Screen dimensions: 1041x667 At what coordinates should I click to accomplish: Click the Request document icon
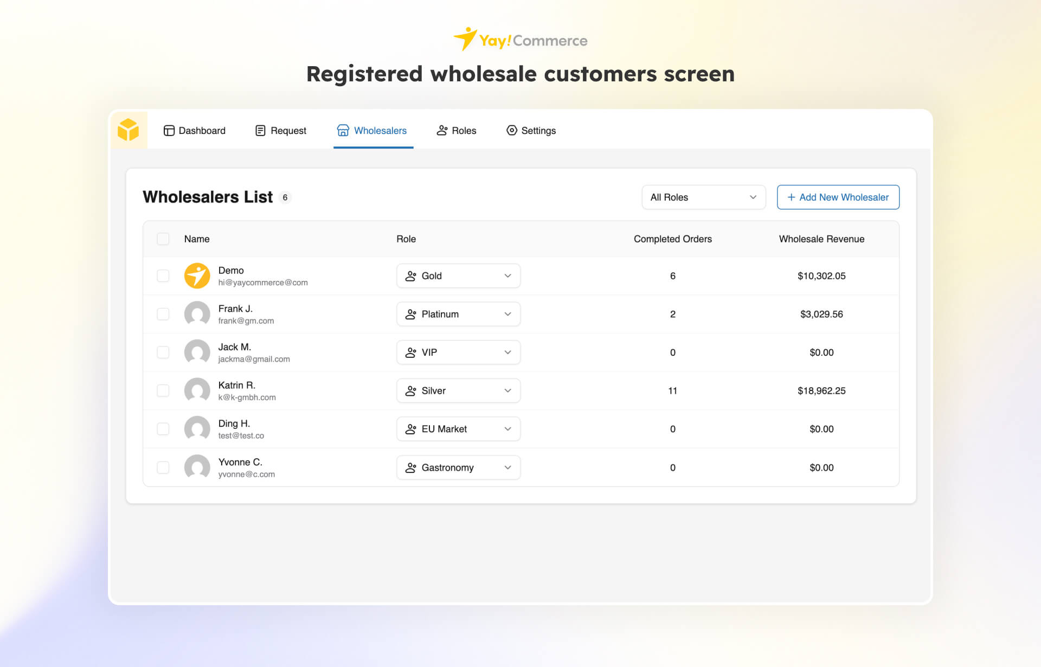coord(260,131)
